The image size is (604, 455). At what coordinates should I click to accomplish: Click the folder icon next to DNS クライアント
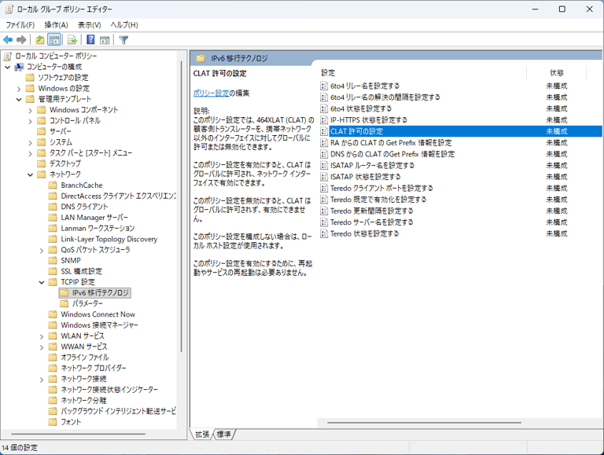pyautogui.click(x=53, y=207)
